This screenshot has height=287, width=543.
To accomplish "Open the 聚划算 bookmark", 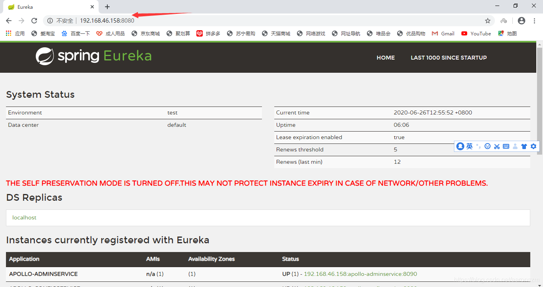I will point(178,34).
